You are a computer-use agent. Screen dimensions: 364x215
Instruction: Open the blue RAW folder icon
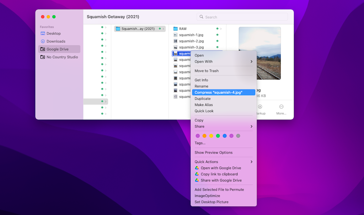(x=175, y=28)
